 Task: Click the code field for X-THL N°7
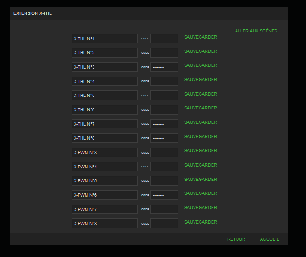pos(164,124)
